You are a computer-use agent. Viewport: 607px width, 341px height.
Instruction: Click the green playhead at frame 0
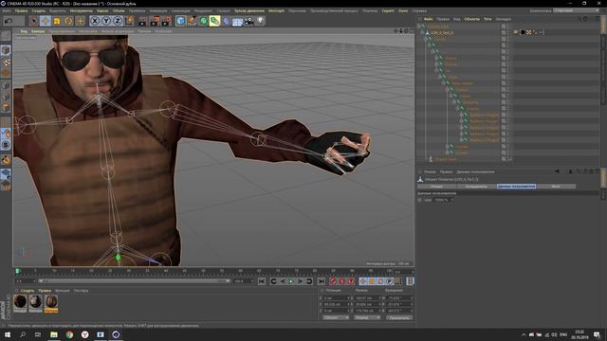point(17,271)
